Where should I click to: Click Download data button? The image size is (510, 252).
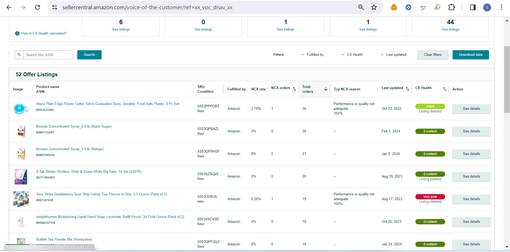pos(471,55)
